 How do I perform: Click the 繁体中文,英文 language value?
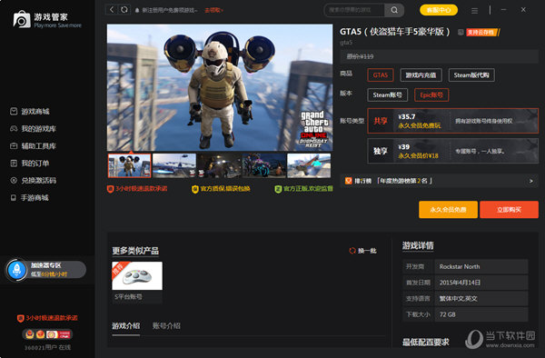click(x=458, y=299)
